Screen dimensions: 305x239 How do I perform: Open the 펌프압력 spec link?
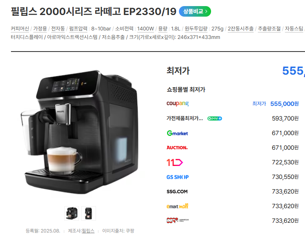78,29
